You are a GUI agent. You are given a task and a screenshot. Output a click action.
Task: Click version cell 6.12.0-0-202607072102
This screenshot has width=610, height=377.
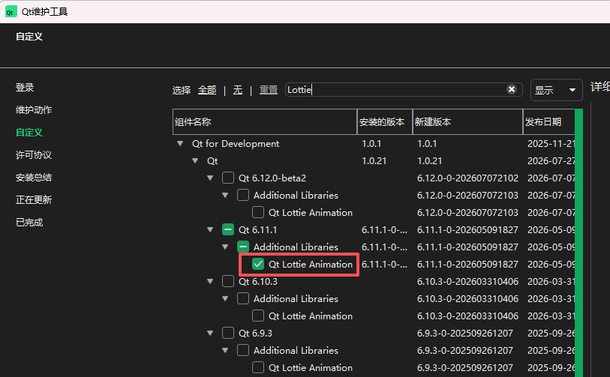467,178
